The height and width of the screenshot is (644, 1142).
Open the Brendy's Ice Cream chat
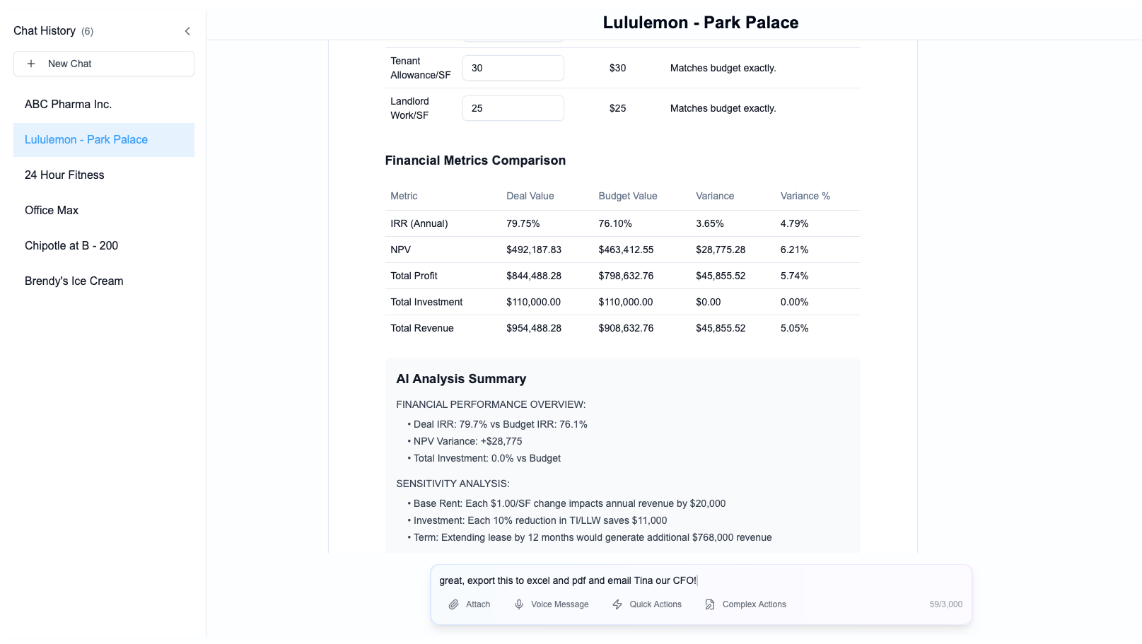[104, 281]
